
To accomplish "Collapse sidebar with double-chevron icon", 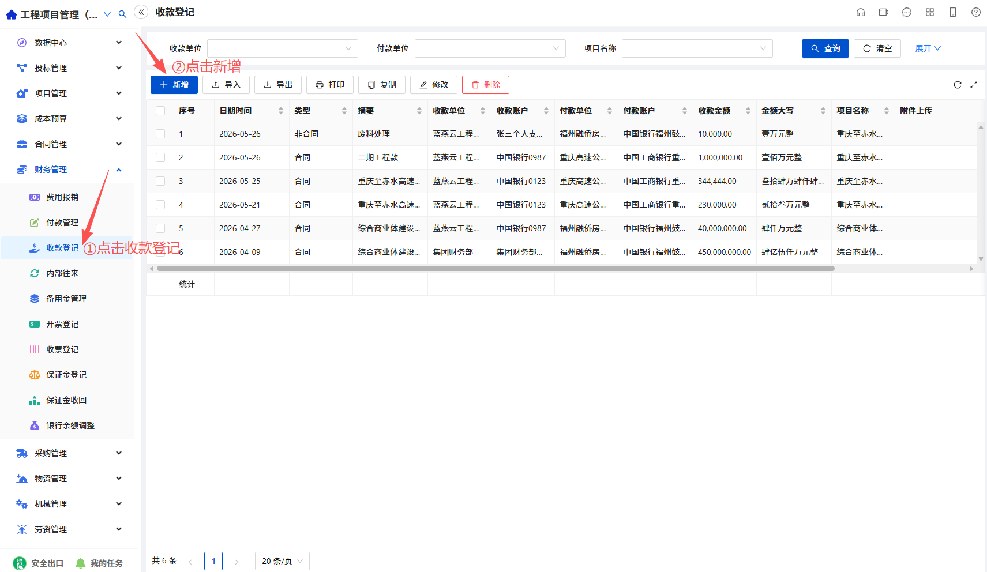I will click(141, 12).
